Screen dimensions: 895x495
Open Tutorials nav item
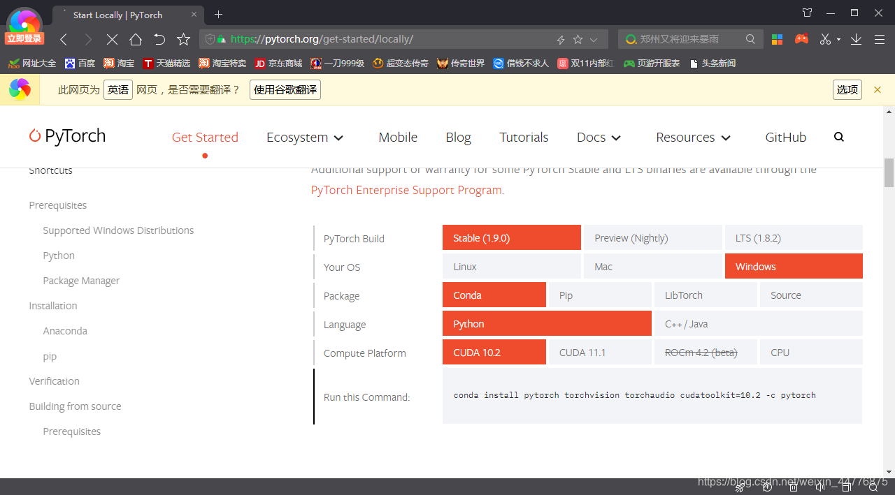[x=524, y=137]
